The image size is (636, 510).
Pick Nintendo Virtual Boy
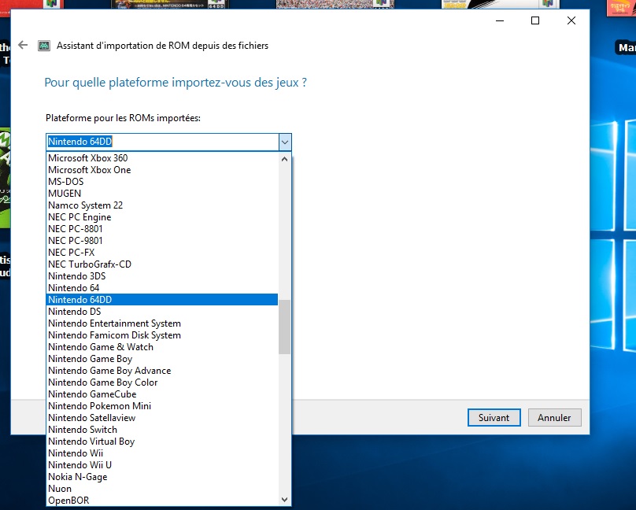coord(162,441)
